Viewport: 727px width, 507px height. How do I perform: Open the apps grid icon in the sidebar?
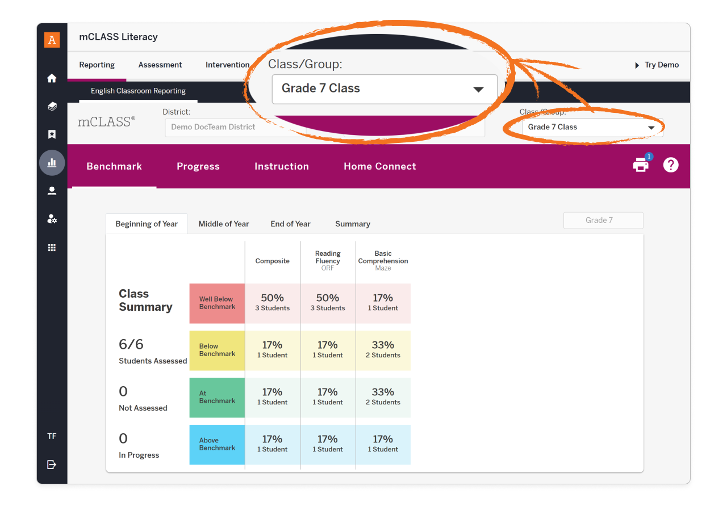(52, 247)
